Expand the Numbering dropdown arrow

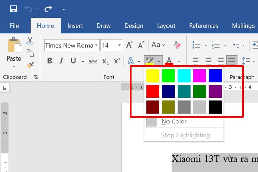pyautogui.click(x=225, y=45)
